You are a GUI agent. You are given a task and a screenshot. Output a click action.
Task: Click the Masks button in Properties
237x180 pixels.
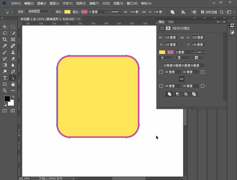[x=168, y=28]
